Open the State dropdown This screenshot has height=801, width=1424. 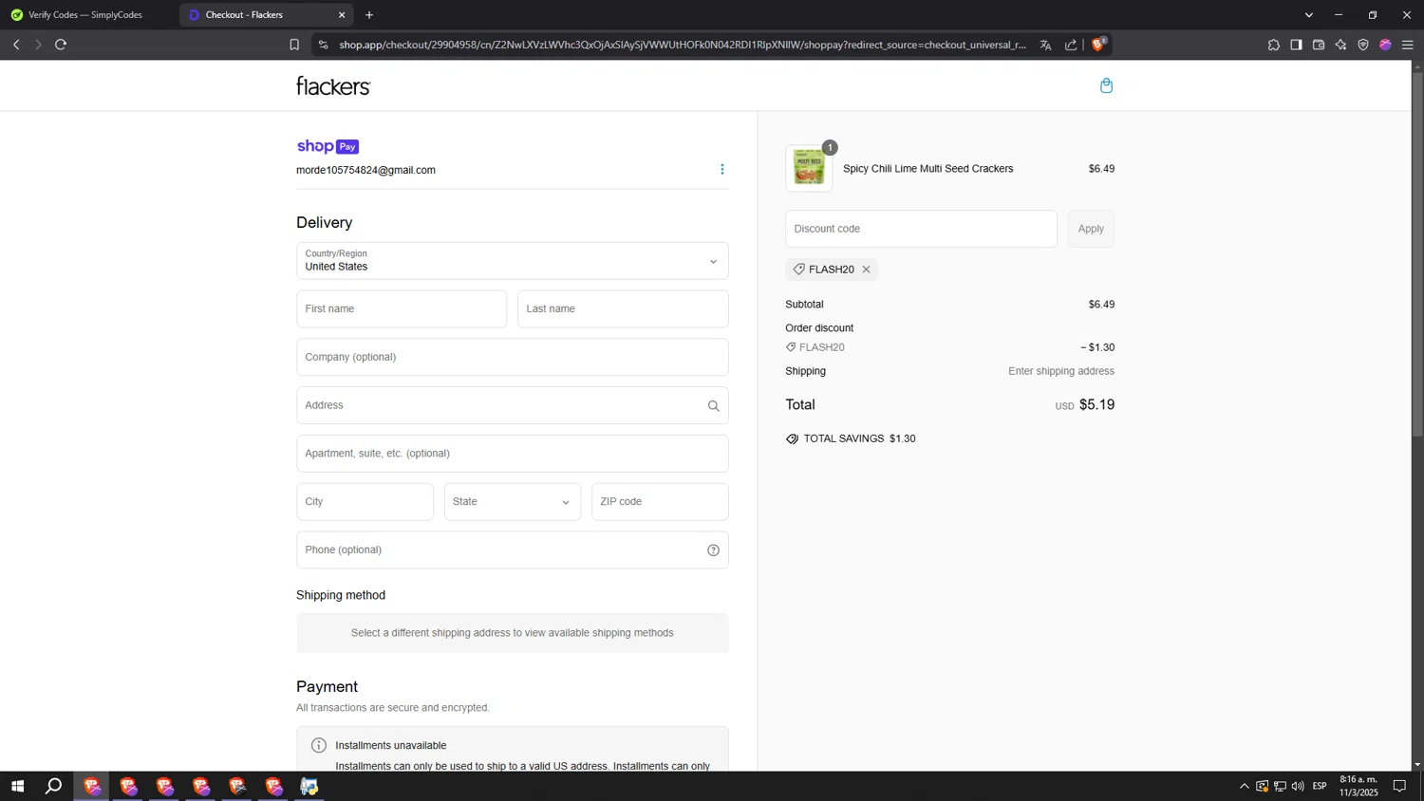coord(512,502)
